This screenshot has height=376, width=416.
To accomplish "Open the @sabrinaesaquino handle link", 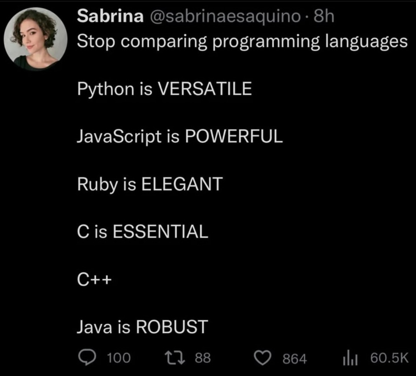I will pos(225,16).
